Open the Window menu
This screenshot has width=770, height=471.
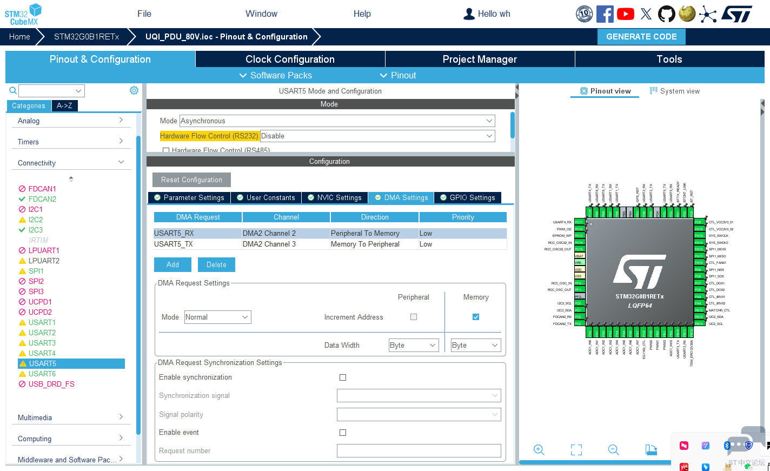tap(261, 14)
